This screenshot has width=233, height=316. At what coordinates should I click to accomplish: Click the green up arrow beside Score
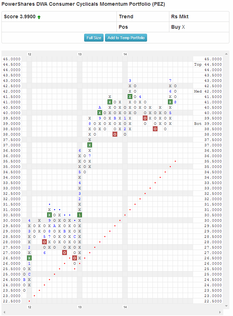click(x=39, y=17)
